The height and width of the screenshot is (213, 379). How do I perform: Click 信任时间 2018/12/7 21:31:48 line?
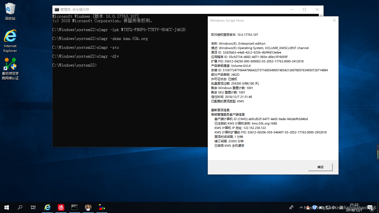coord(231,97)
